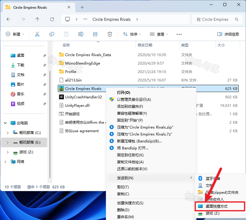Choose 以管理员身份运行(A)
The height and width of the screenshot is (220, 246).
point(152,100)
